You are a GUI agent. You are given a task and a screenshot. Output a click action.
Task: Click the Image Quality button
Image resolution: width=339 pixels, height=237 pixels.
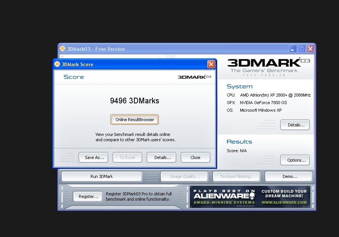click(x=184, y=176)
